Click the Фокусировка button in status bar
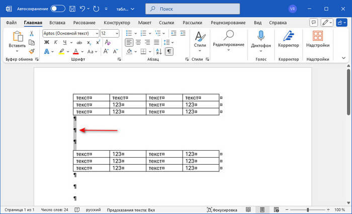The width and height of the screenshot is (352, 214). point(223,209)
